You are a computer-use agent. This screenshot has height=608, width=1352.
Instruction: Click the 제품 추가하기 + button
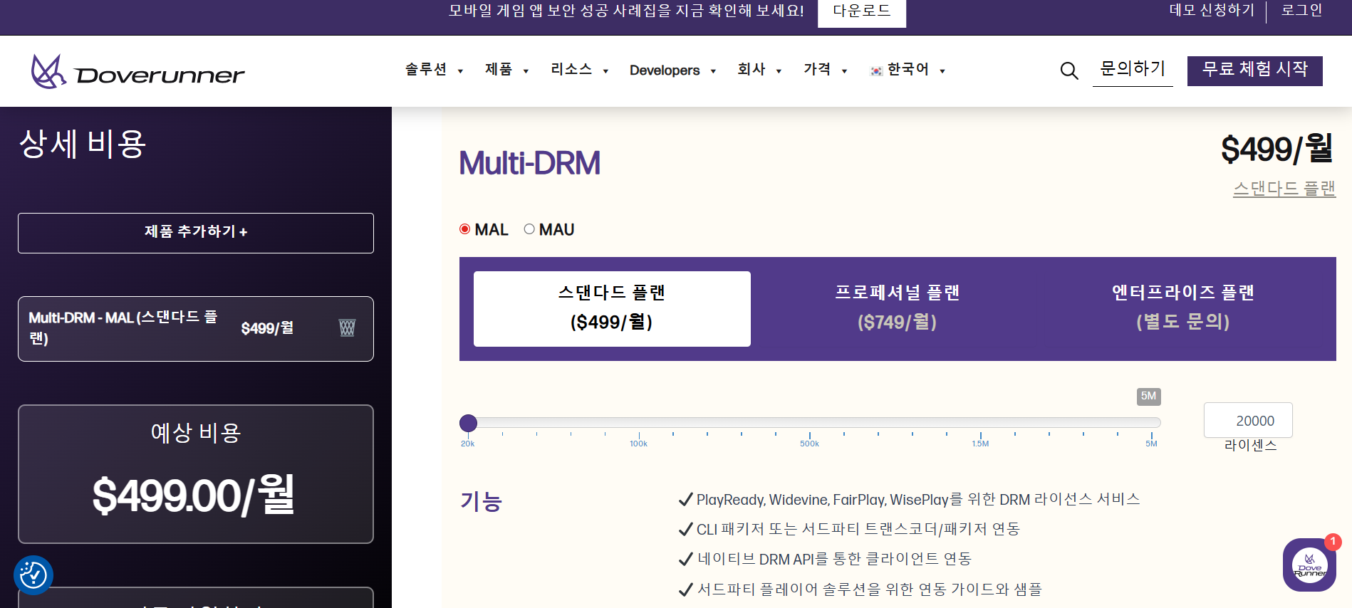tap(196, 233)
